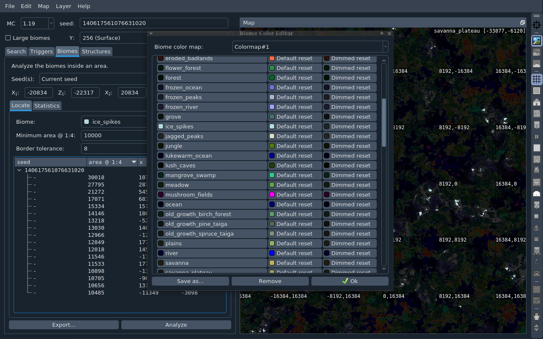Toggle the buried treasure chest icon

click(x=536, y=239)
